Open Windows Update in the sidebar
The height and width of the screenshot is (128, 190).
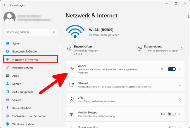click(x=30, y=124)
